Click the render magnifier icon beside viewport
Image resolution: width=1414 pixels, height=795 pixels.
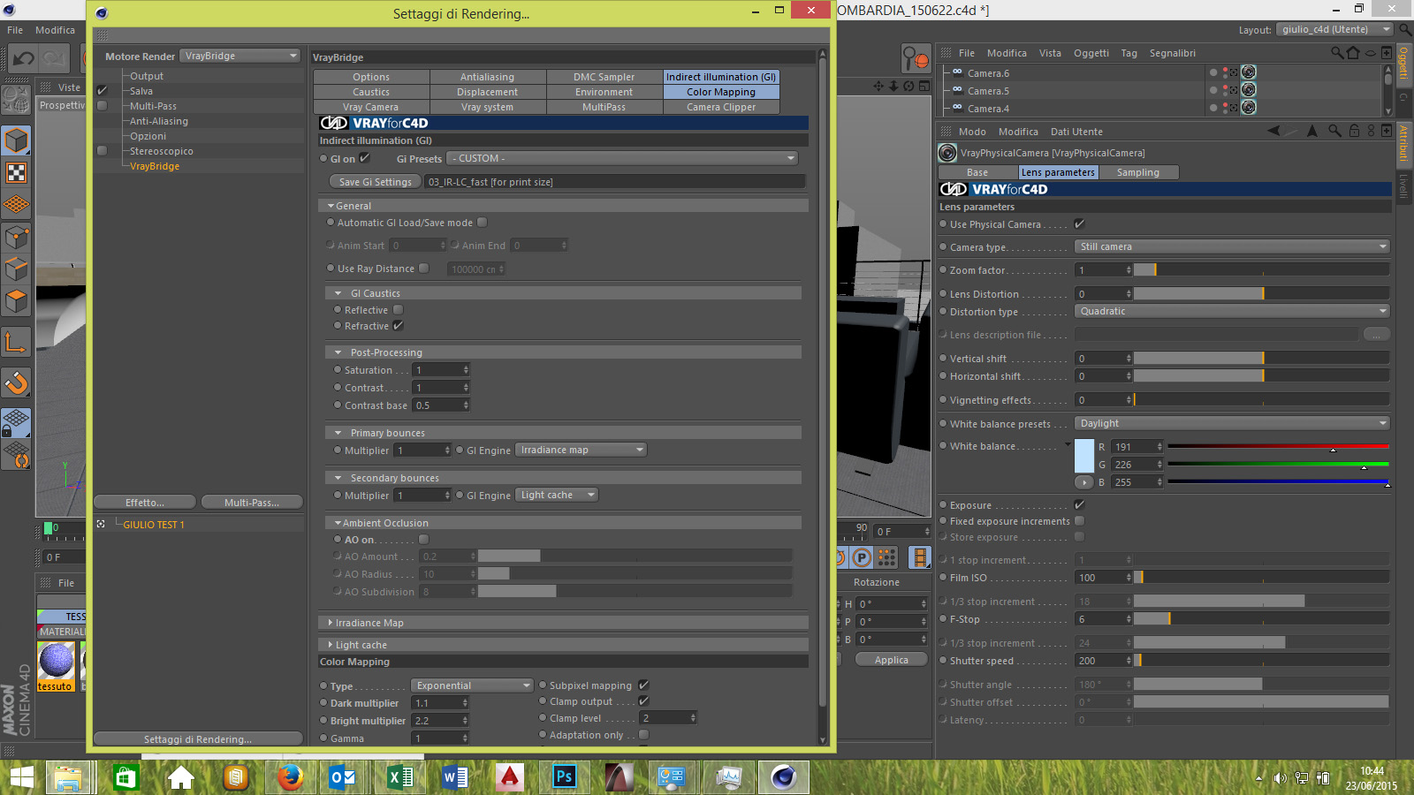click(x=916, y=59)
